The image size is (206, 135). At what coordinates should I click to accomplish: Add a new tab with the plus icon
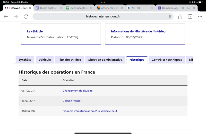[201, 8]
